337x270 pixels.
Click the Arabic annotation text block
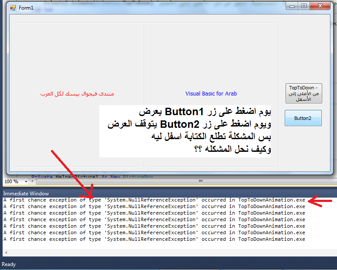(x=187, y=131)
